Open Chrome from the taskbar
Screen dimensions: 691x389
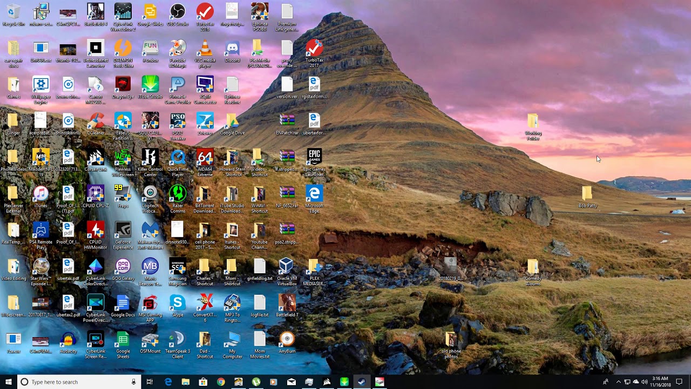point(221,382)
